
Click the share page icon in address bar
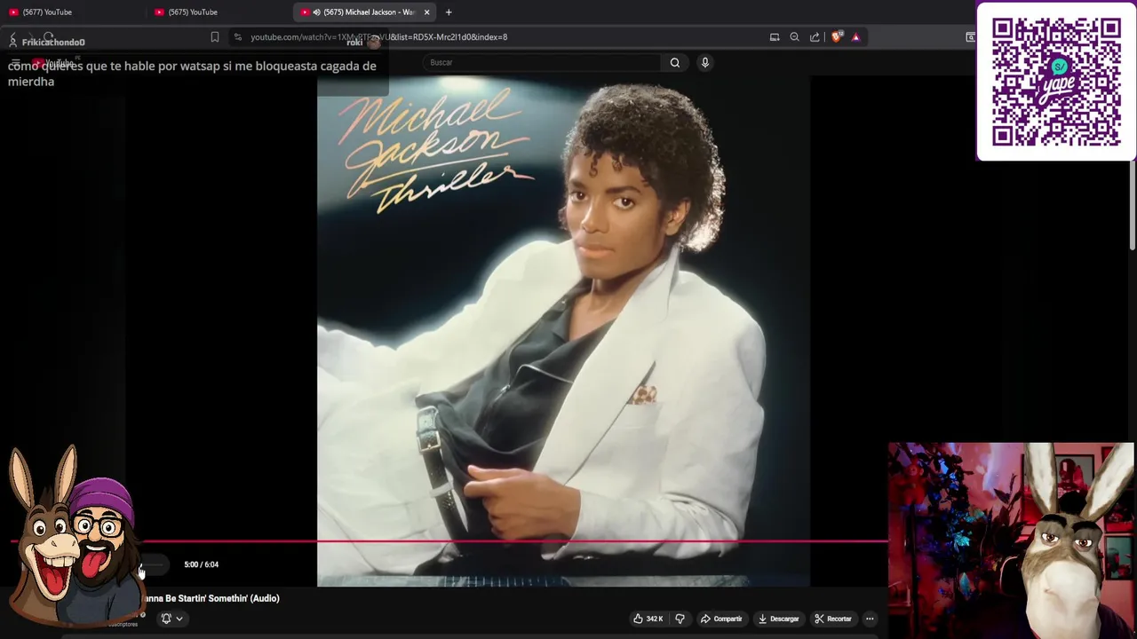click(x=815, y=37)
